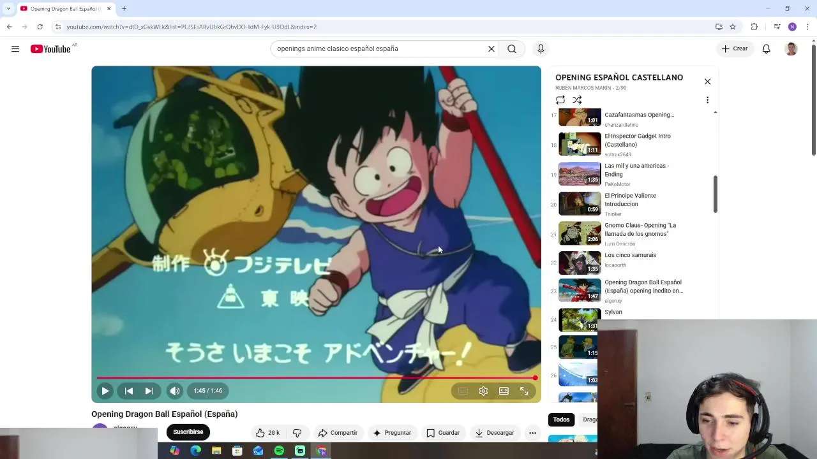Open the more actions ellipsis menu
The width and height of the screenshot is (817, 459).
click(532, 433)
